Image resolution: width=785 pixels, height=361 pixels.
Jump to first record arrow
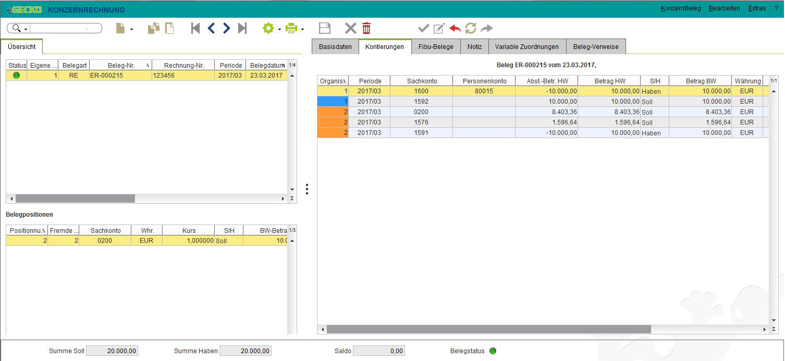(195, 28)
